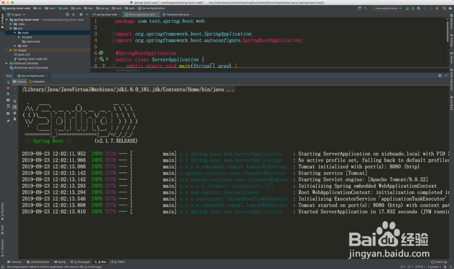Open Spring tool window
Image resolution: width=454 pixels, height=269 pixels.
(60, 262)
